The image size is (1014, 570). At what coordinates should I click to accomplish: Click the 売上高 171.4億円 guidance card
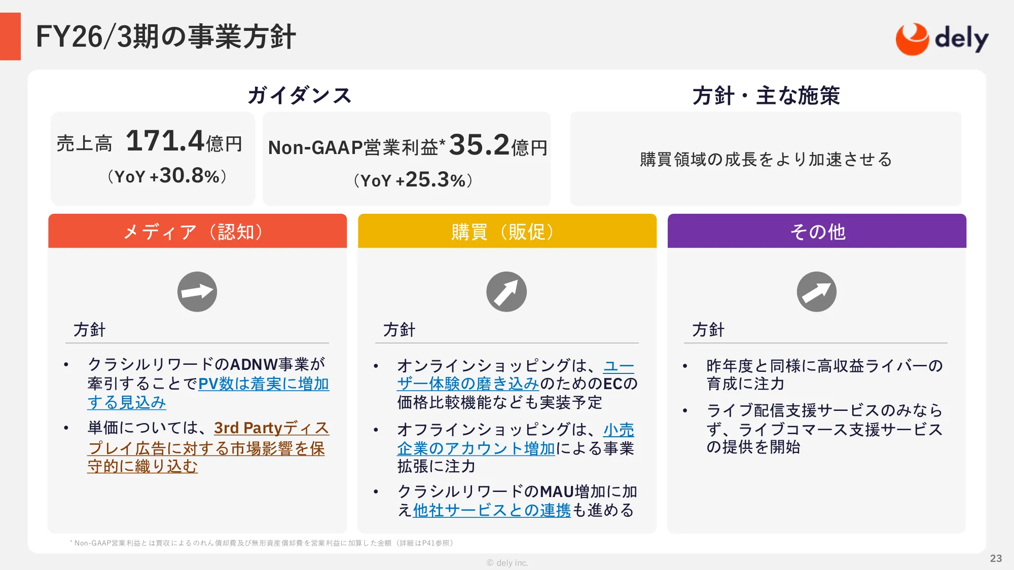[153, 159]
